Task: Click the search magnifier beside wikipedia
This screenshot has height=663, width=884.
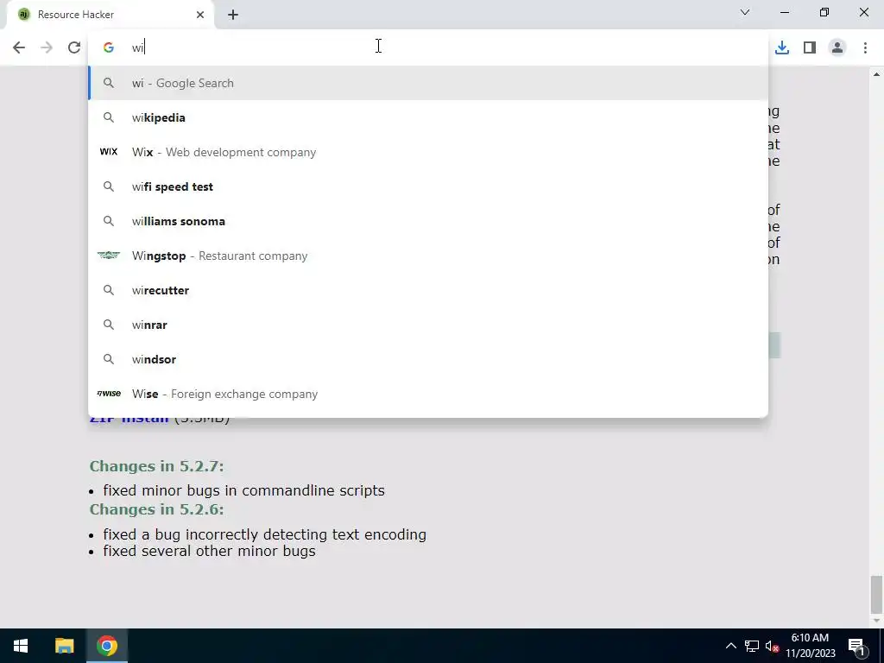Action: (x=108, y=117)
